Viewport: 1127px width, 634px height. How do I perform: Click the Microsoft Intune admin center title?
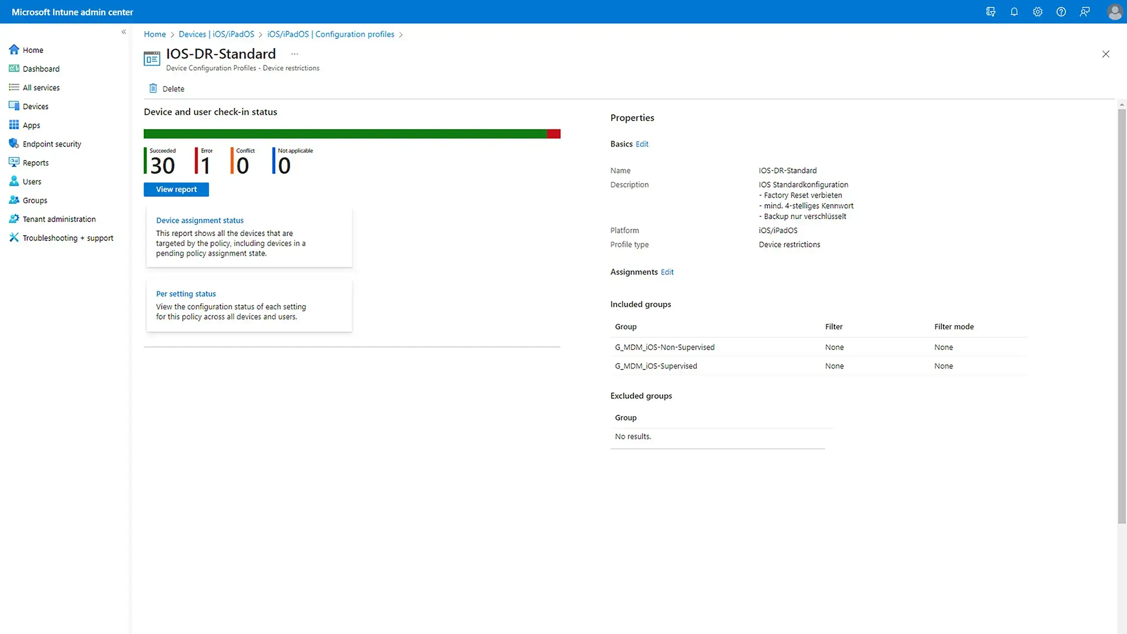click(x=72, y=12)
